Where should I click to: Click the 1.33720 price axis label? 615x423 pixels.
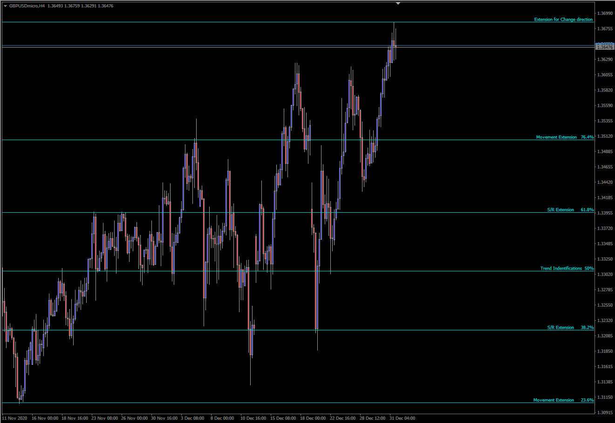click(604, 228)
